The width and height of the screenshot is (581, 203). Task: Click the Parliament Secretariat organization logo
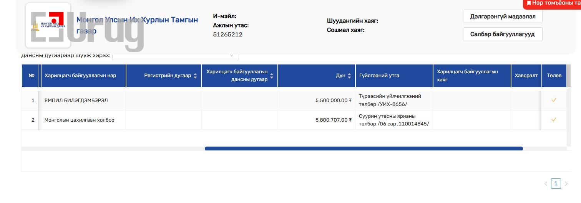point(48,25)
